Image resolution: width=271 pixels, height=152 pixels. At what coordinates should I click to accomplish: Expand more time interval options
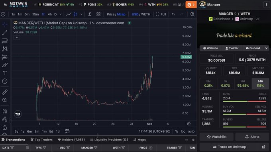tap(61, 14)
